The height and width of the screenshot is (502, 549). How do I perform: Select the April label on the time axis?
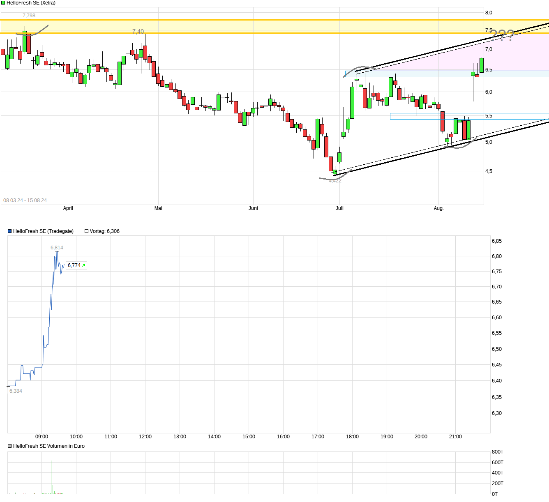(68, 208)
